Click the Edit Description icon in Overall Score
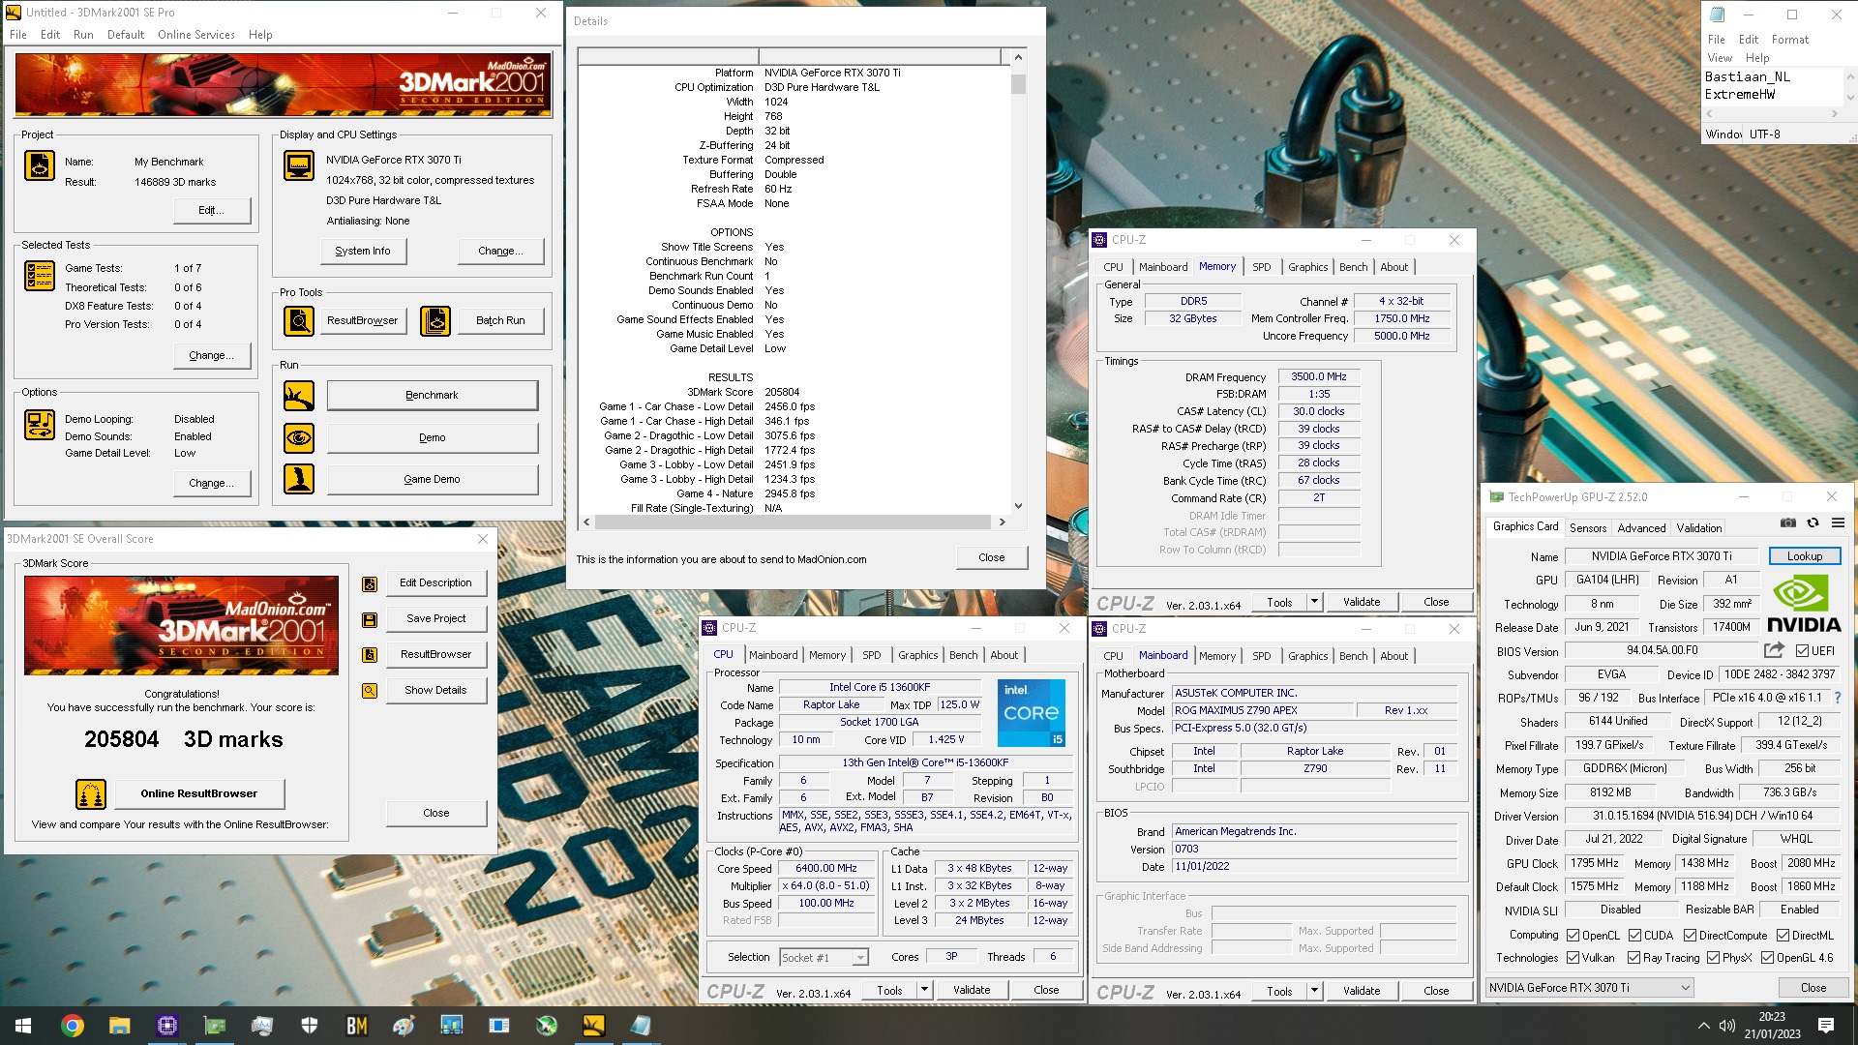The width and height of the screenshot is (1858, 1045). click(x=370, y=584)
